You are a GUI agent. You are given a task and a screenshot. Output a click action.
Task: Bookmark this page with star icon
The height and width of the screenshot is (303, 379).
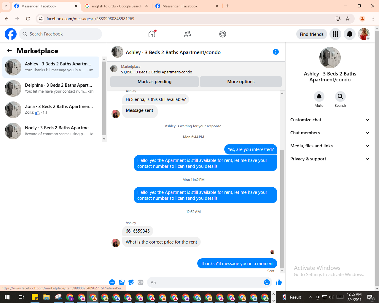pyautogui.click(x=348, y=19)
